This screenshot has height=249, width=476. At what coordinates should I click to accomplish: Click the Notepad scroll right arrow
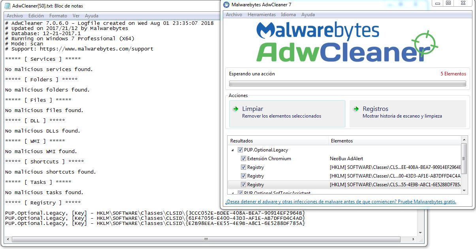[414, 239]
